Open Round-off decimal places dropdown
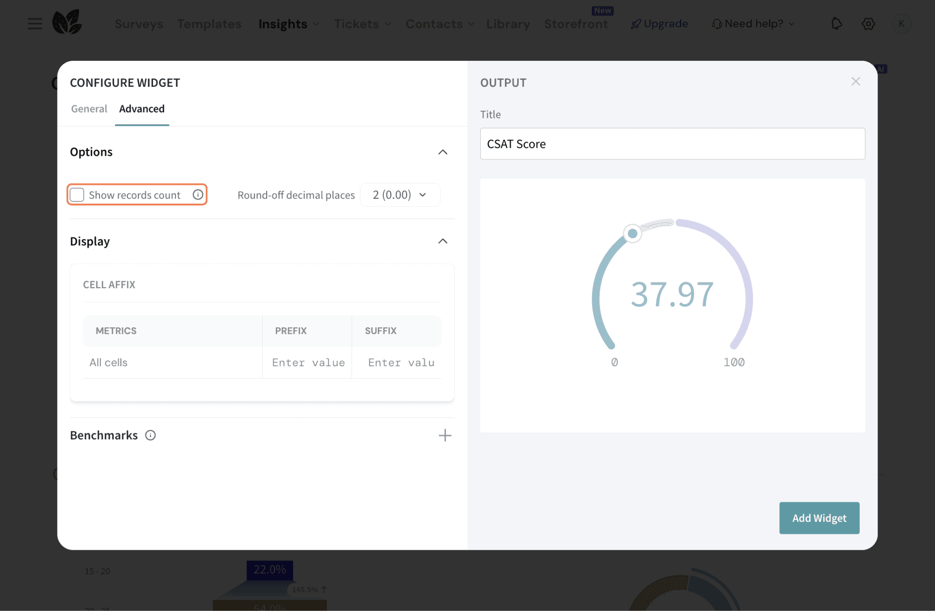Viewport: 935px width, 611px height. click(400, 195)
